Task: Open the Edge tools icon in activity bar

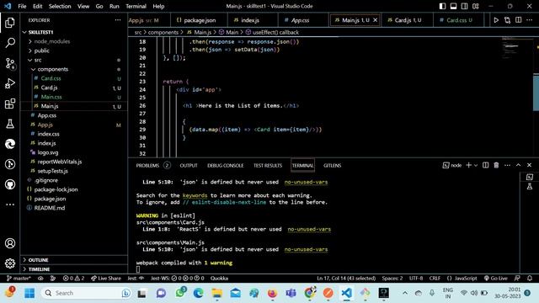Action: (x=10, y=144)
